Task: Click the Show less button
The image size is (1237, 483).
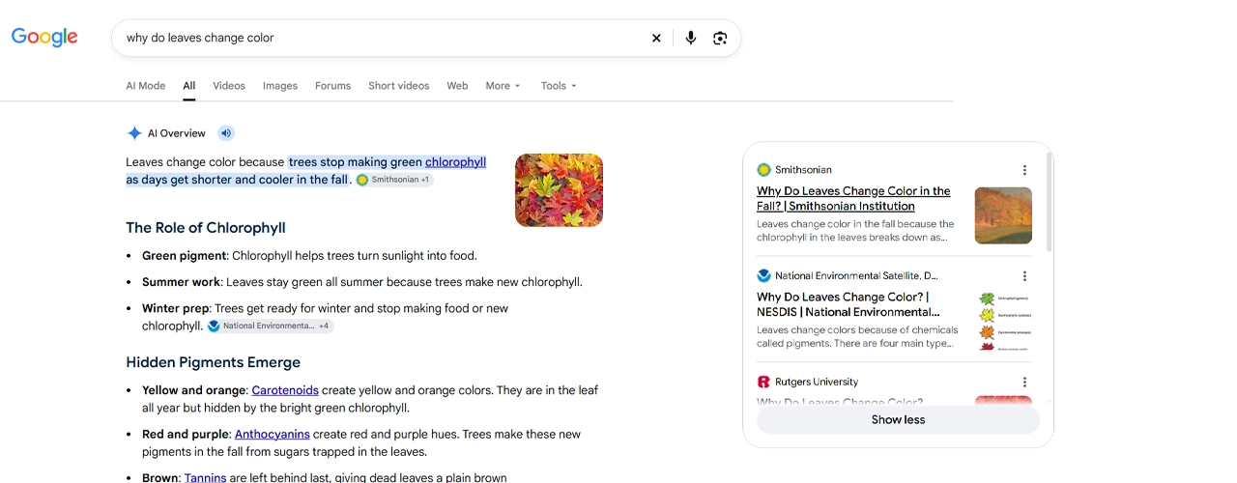Action: click(x=898, y=420)
